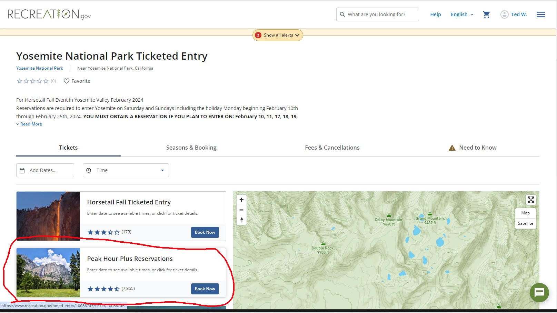557x313 pixels.
Task: Expand the English language selector
Action: point(462,14)
